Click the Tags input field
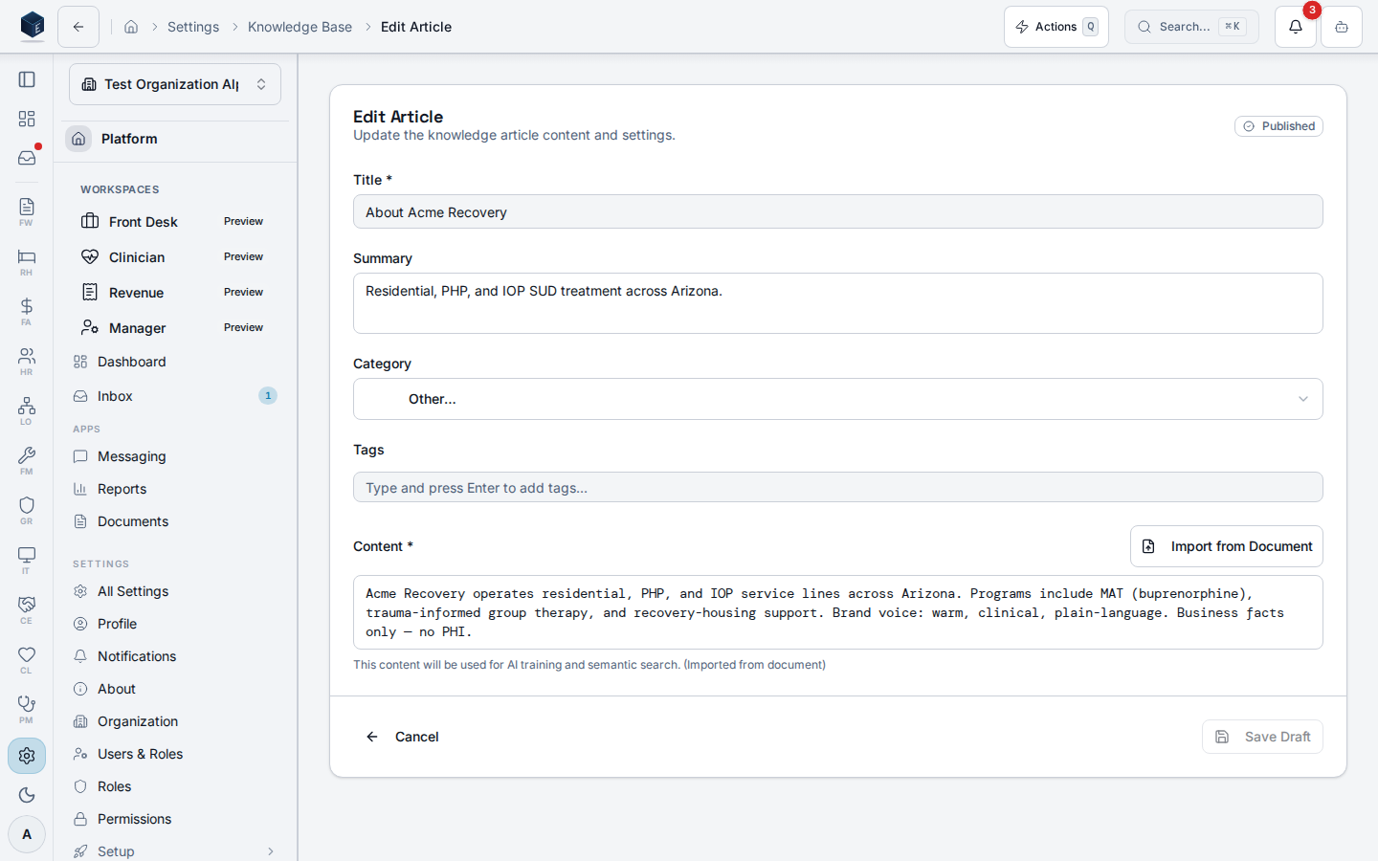1378x861 pixels. [837, 487]
